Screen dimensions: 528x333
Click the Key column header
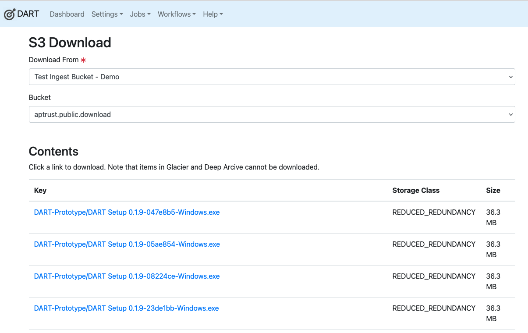coord(40,190)
